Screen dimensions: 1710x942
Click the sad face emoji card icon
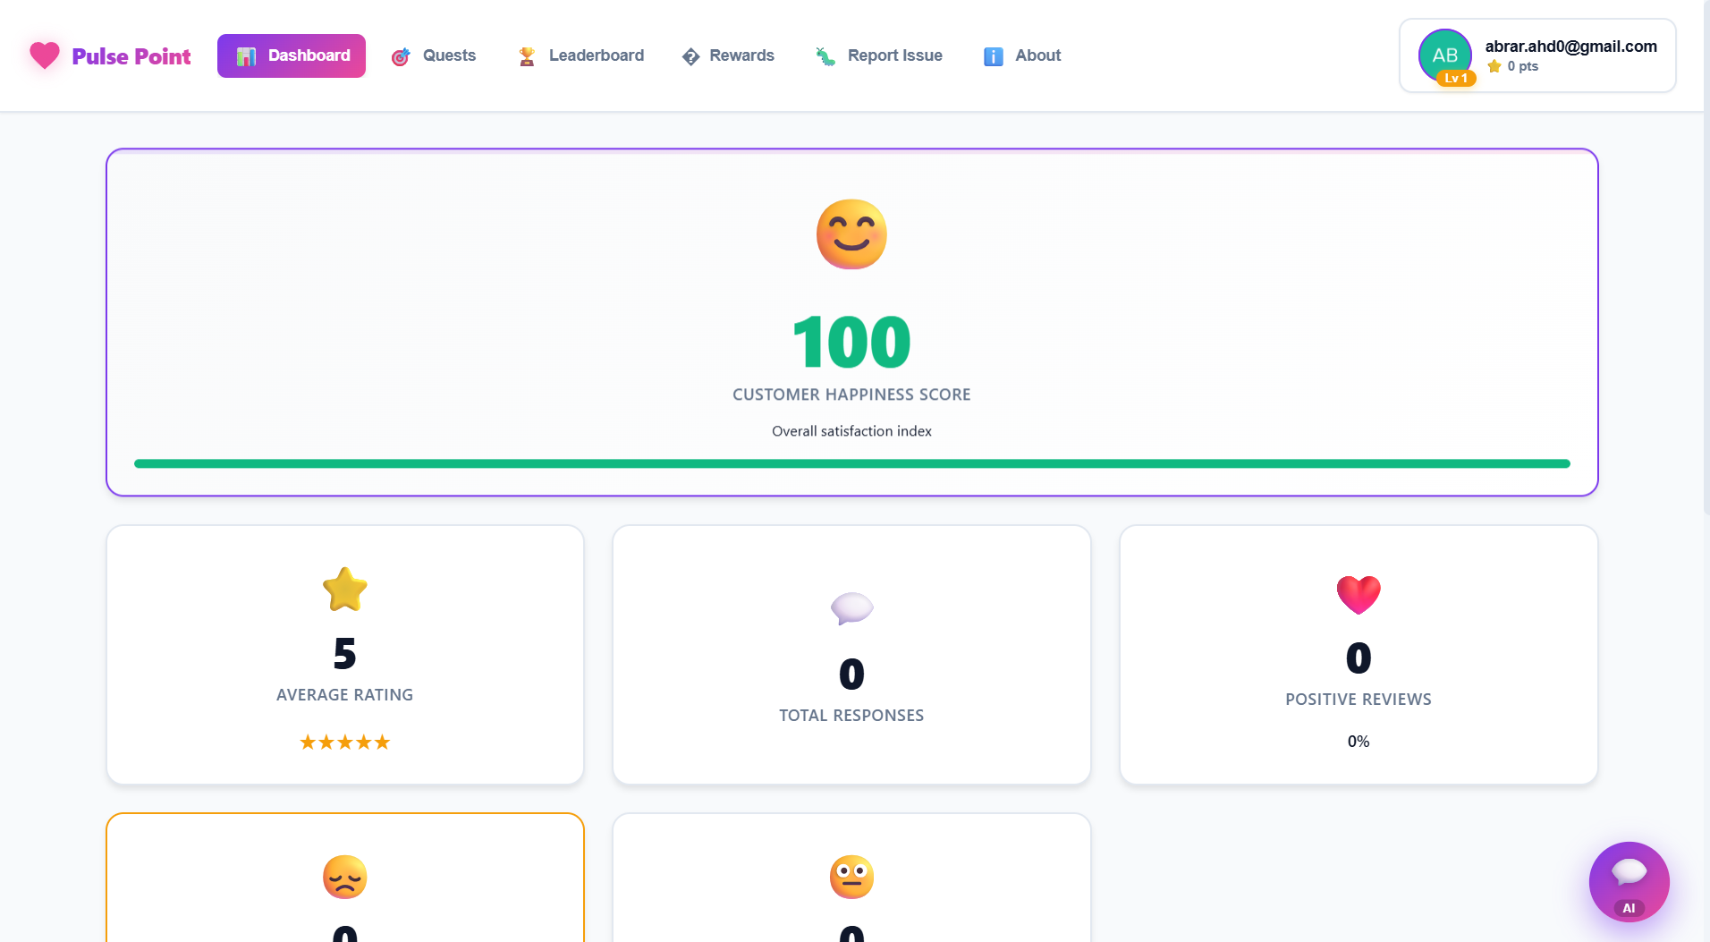coord(345,877)
